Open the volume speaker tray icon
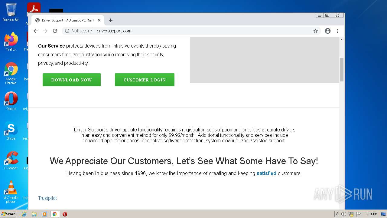Image resolution: width=387 pixels, height=218 pixels. coord(344,214)
